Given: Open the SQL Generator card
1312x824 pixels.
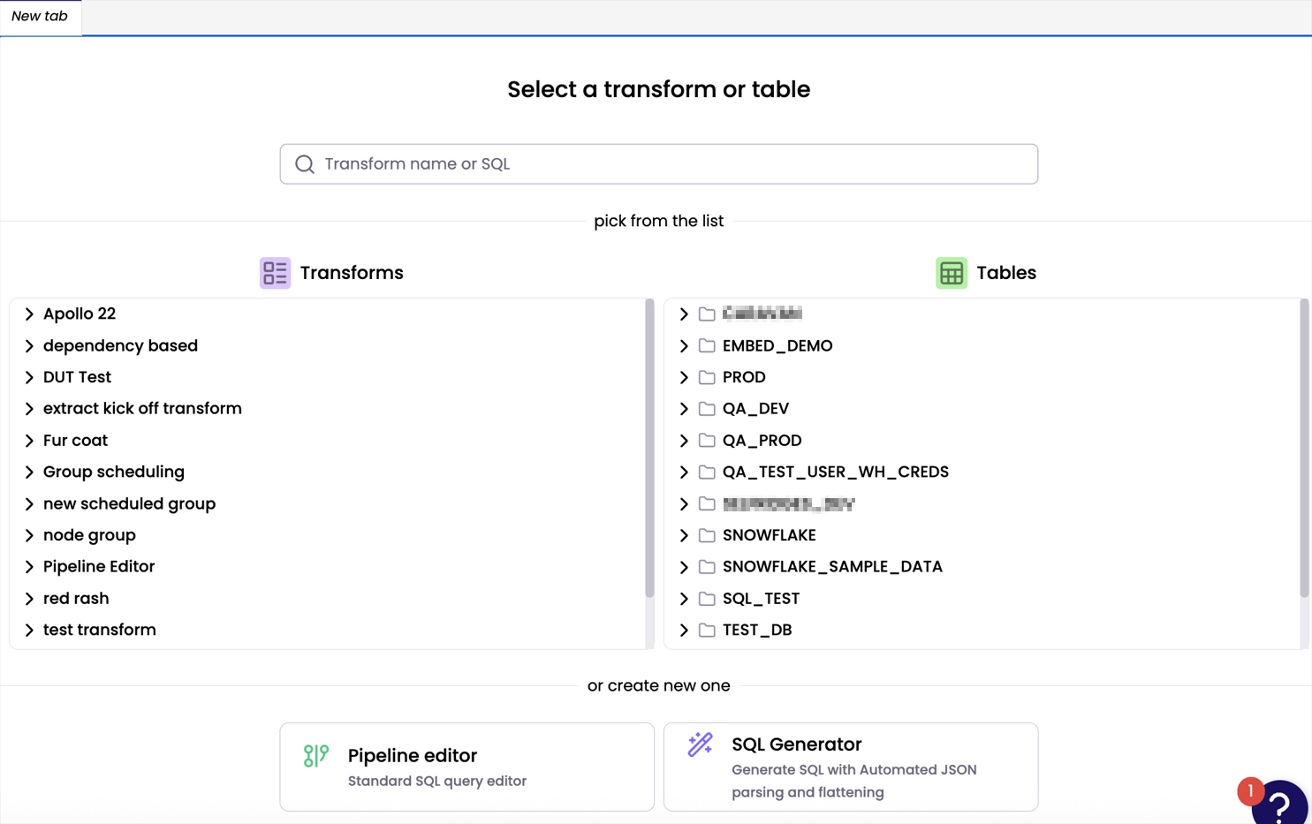Looking at the screenshot, I should point(851,767).
